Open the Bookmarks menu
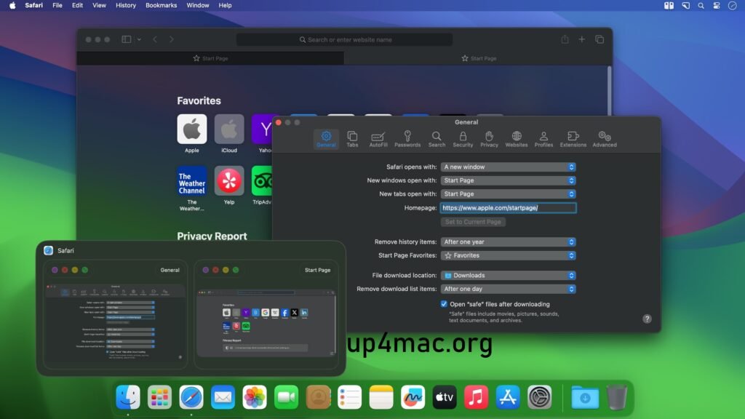The height and width of the screenshot is (419, 745). click(x=161, y=5)
